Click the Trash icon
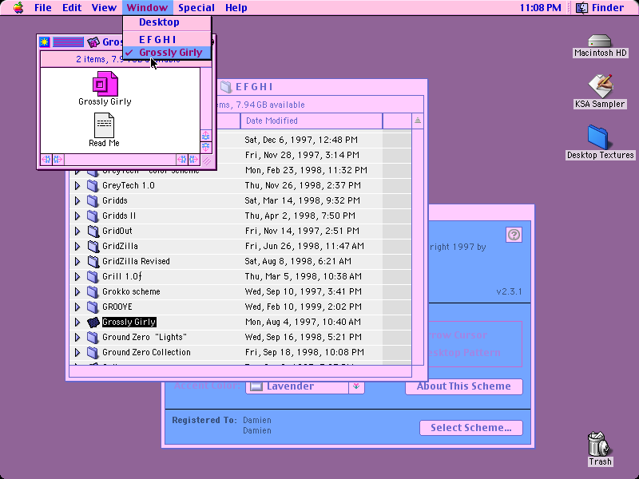Viewport: 639px width, 479px height. [599, 444]
